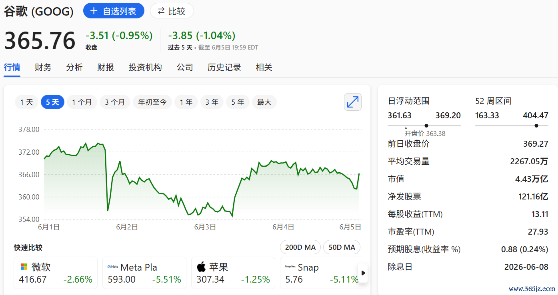
Task: Open the 投资机构 tab
Action: point(145,67)
